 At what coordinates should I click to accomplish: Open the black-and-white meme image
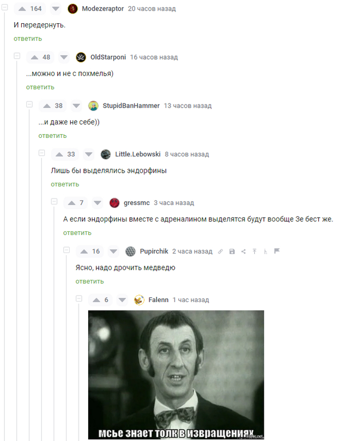[176, 374]
